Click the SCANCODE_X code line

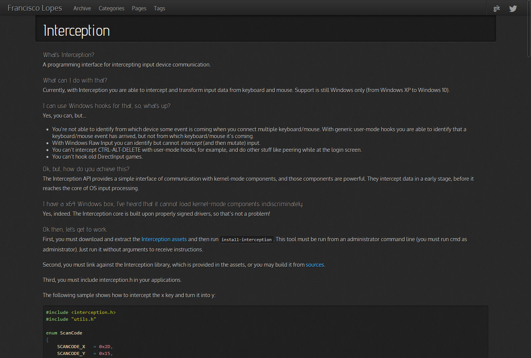pyautogui.click(x=85, y=347)
